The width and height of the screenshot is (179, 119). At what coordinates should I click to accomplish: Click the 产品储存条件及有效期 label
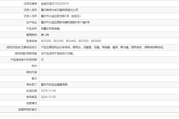point(24,59)
